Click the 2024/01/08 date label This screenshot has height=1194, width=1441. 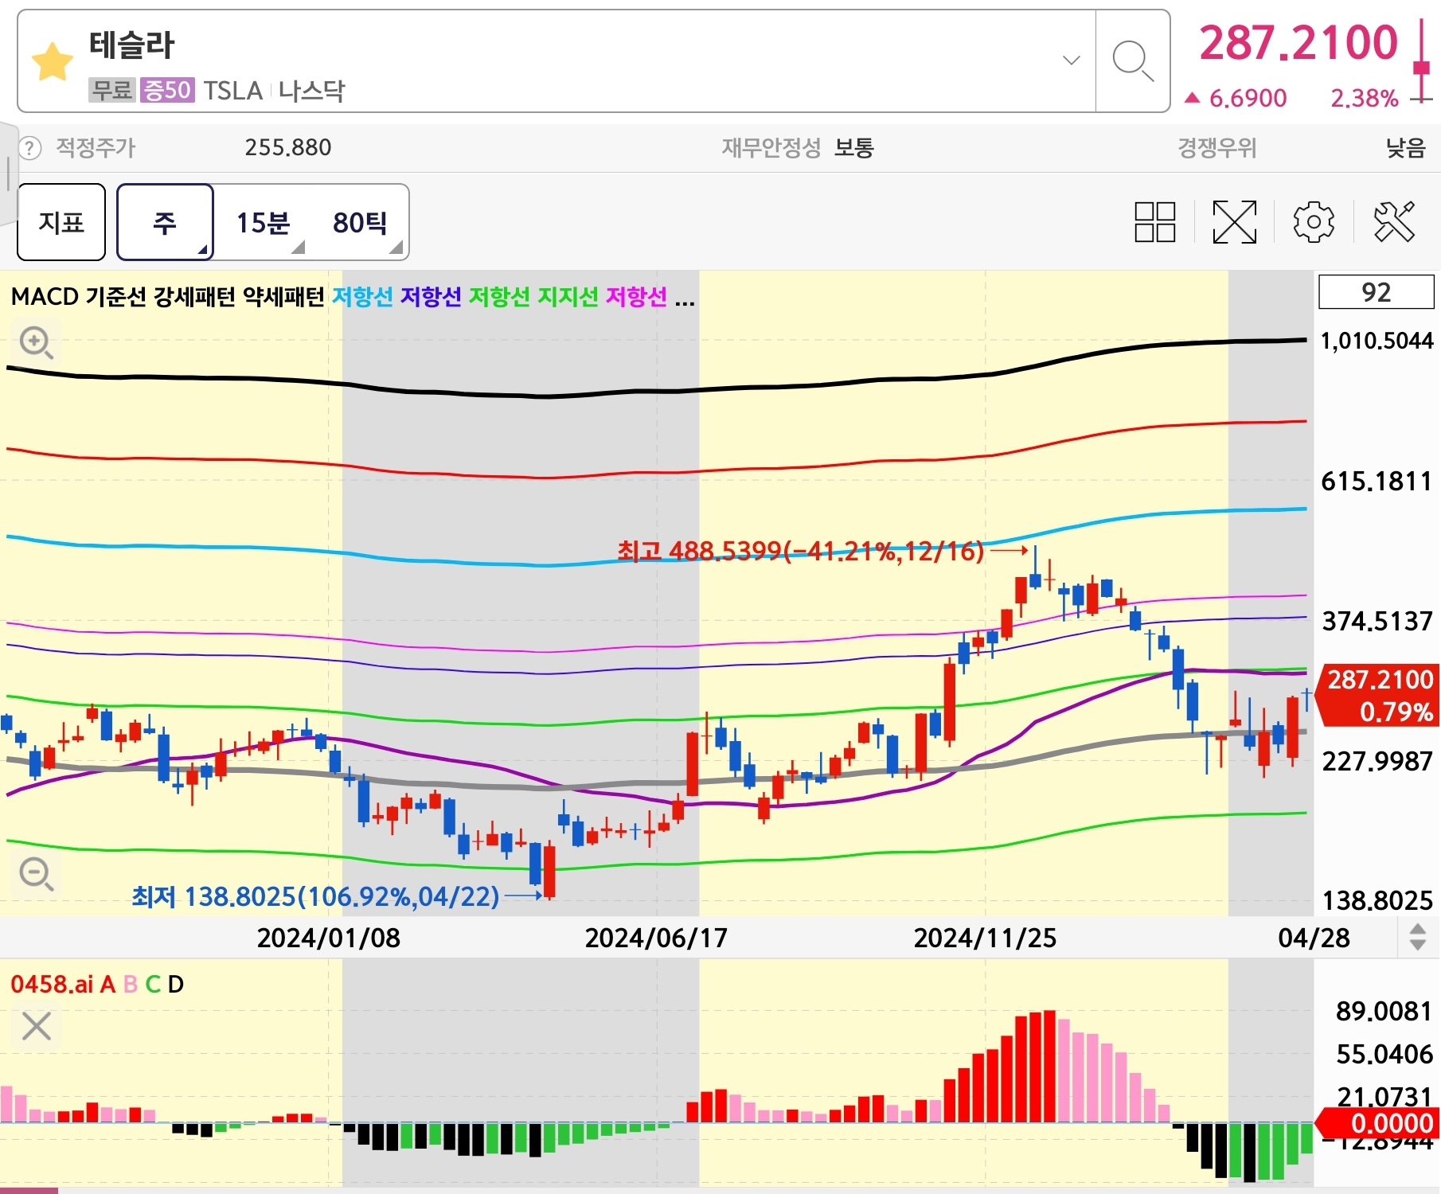point(329,938)
